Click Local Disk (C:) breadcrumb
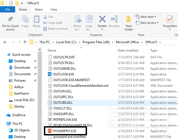Screen dimensions: 178x140 pyautogui.click(x=66, y=42)
